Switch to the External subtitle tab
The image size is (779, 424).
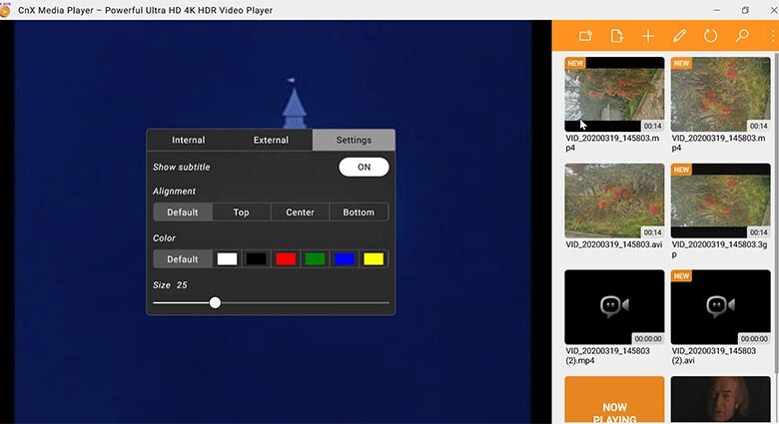point(271,140)
